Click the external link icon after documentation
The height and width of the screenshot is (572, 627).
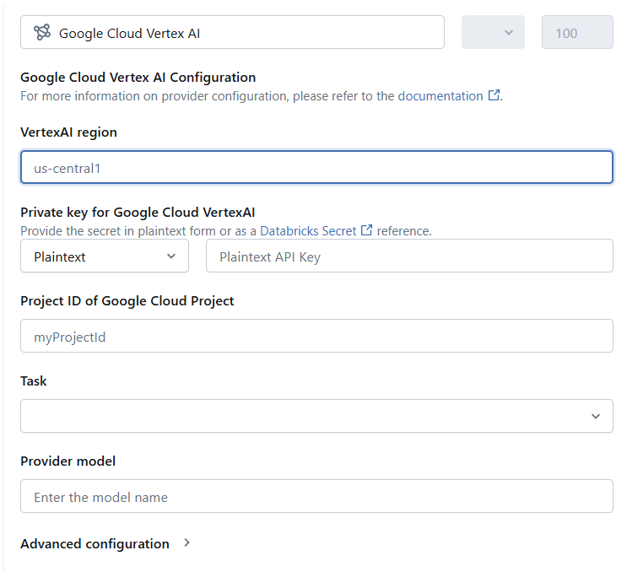pos(494,95)
